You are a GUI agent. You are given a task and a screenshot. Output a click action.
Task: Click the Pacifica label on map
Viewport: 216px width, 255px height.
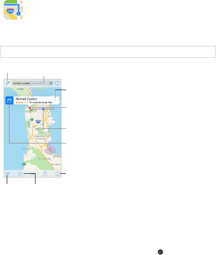click(x=25, y=149)
